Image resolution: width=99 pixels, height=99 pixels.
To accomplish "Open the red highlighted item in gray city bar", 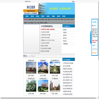I will click(x=26, y=20).
